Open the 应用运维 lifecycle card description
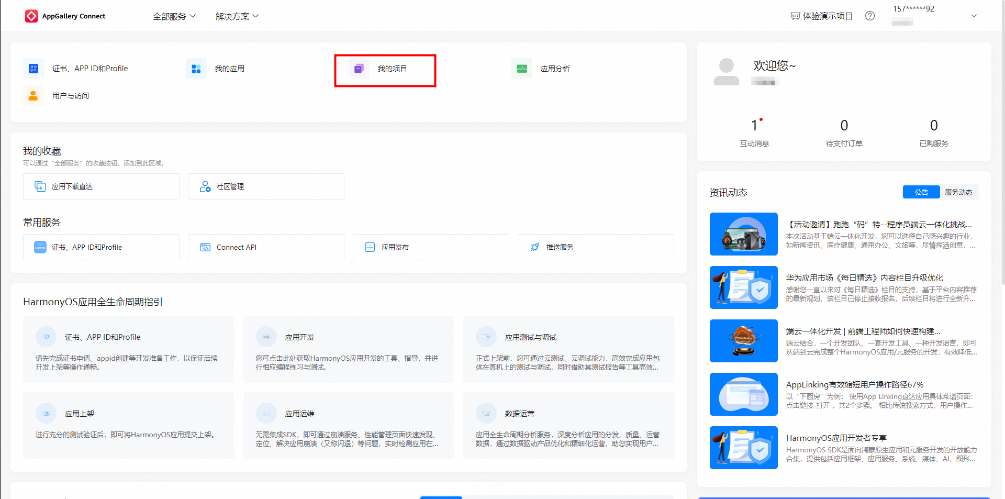This screenshot has width=1005, height=499. [347, 439]
